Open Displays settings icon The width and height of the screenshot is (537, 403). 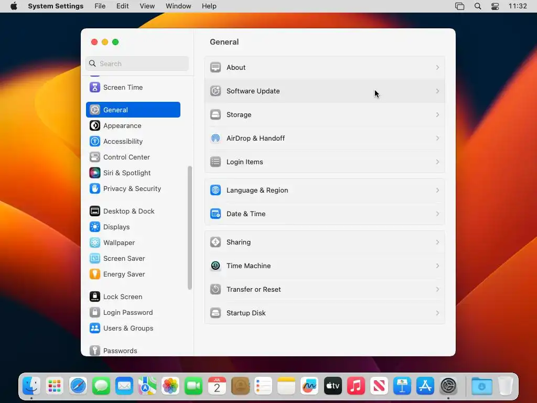[x=95, y=227]
